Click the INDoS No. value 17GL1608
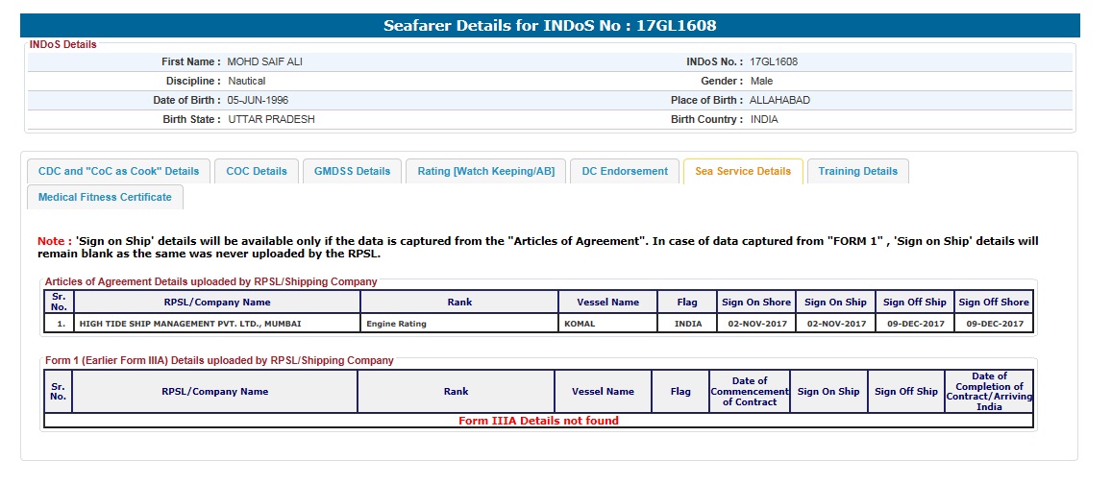The width and height of the screenshot is (1112, 485). (x=774, y=61)
